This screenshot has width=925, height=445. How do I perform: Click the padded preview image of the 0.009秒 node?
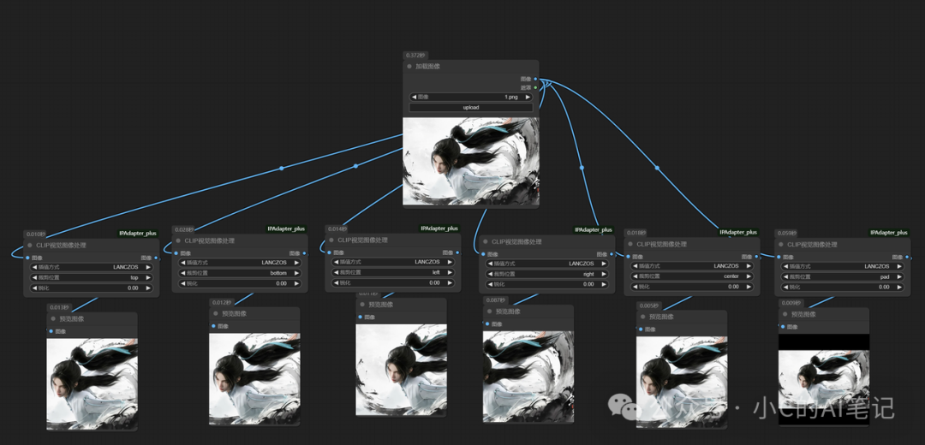(x=824, y=380)
